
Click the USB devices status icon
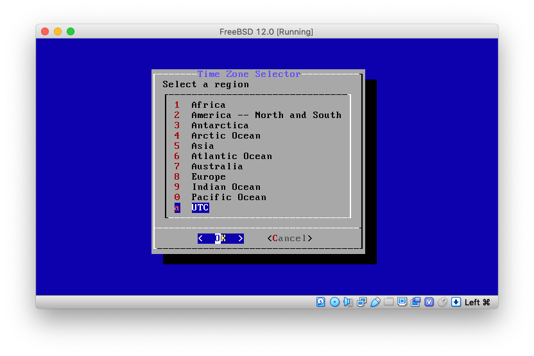(x=375, y=302)
